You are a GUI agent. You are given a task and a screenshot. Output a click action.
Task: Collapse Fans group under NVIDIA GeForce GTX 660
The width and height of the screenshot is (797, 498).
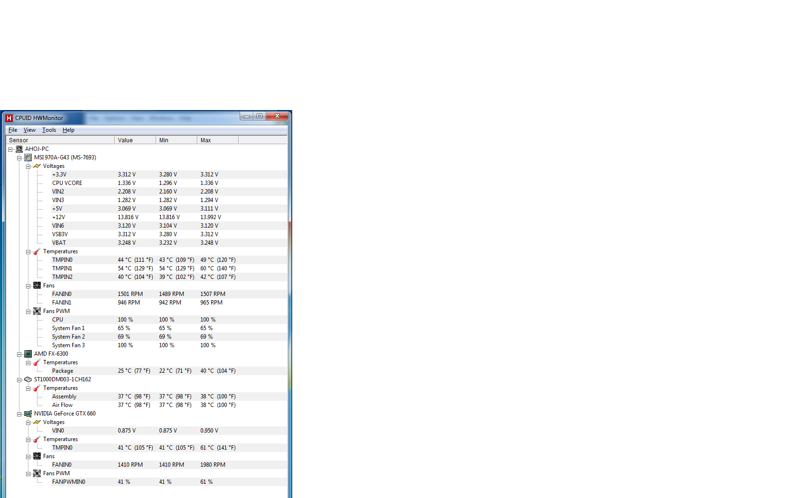[x=28, y=457]
